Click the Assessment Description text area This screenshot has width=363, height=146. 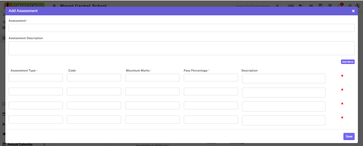tap(181, 48)
